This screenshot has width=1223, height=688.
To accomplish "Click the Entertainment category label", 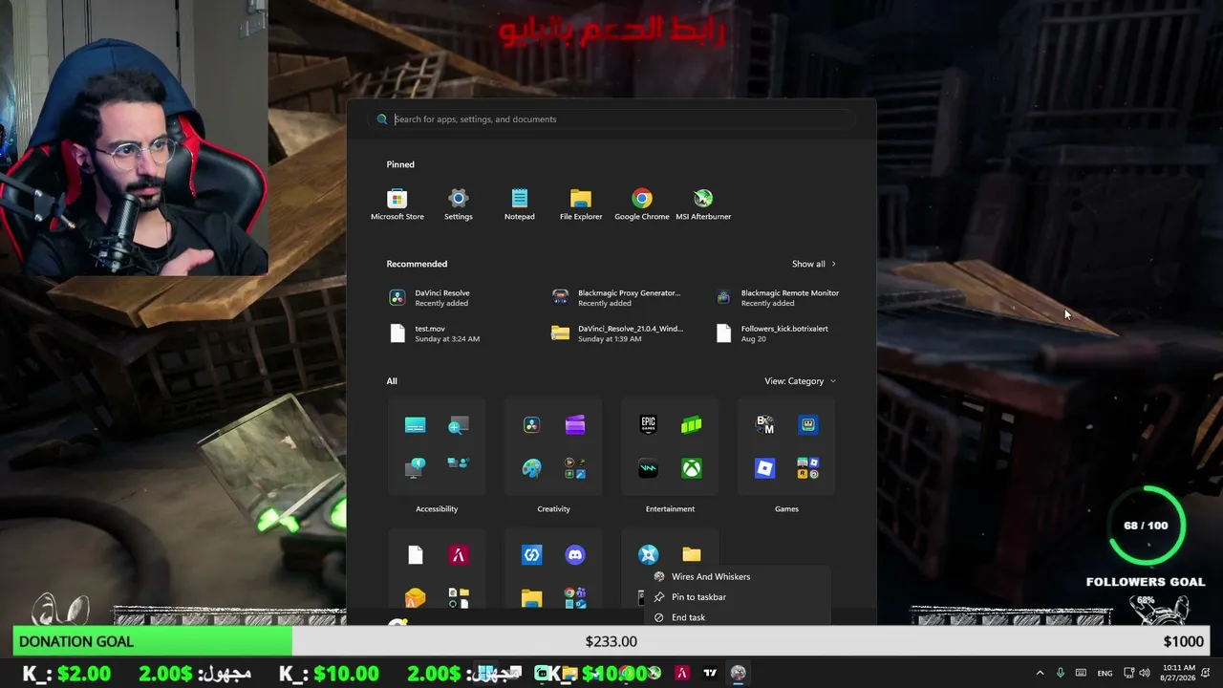I will (670, 508).
